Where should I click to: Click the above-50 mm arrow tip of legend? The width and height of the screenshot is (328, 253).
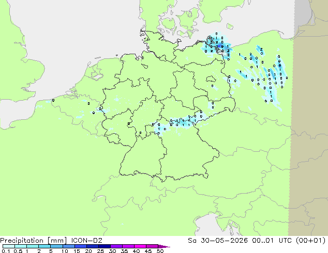[164, 246]
